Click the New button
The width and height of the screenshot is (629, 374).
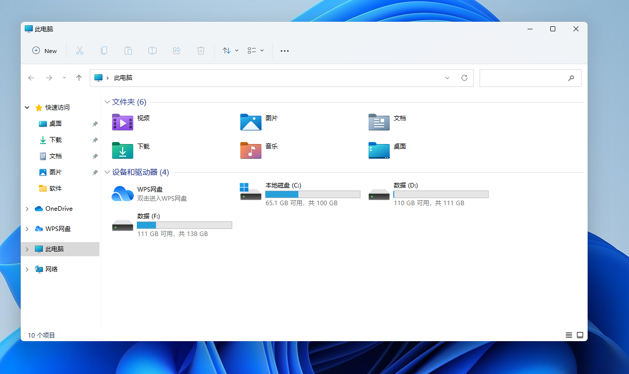(x=45, y=51)
